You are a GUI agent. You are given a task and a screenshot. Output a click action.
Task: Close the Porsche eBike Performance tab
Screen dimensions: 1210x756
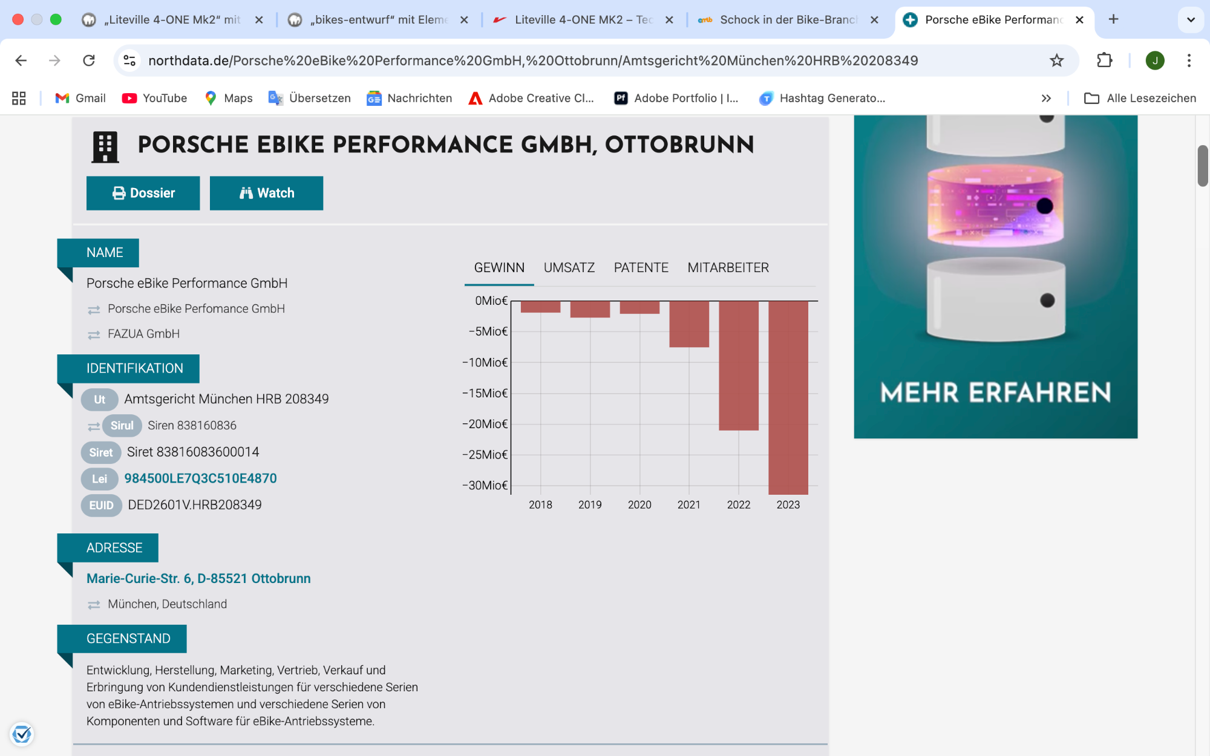pos(1079,19)
